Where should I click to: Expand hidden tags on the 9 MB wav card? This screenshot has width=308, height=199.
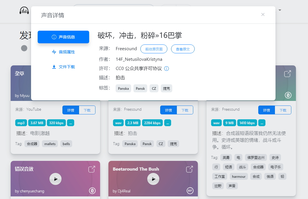(x=262, y=122)
